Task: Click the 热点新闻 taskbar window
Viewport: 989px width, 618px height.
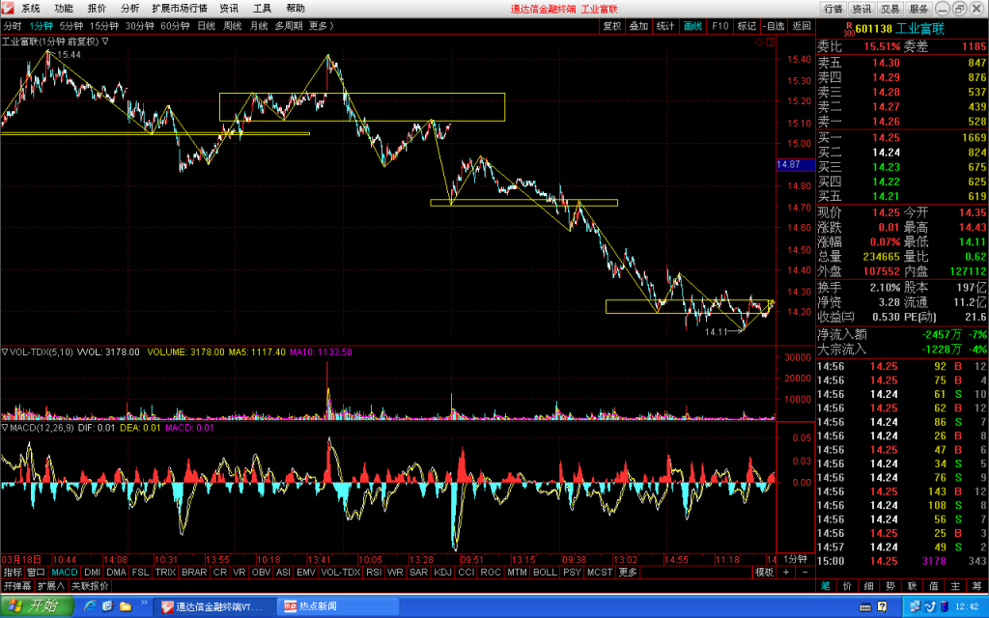Action: [x=339, y=606]
